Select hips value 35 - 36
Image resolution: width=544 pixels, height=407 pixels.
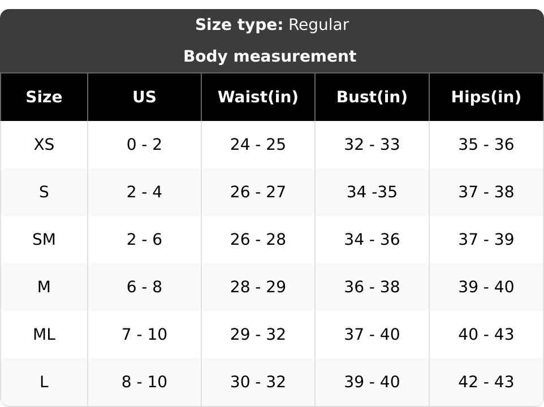point(486,145)
